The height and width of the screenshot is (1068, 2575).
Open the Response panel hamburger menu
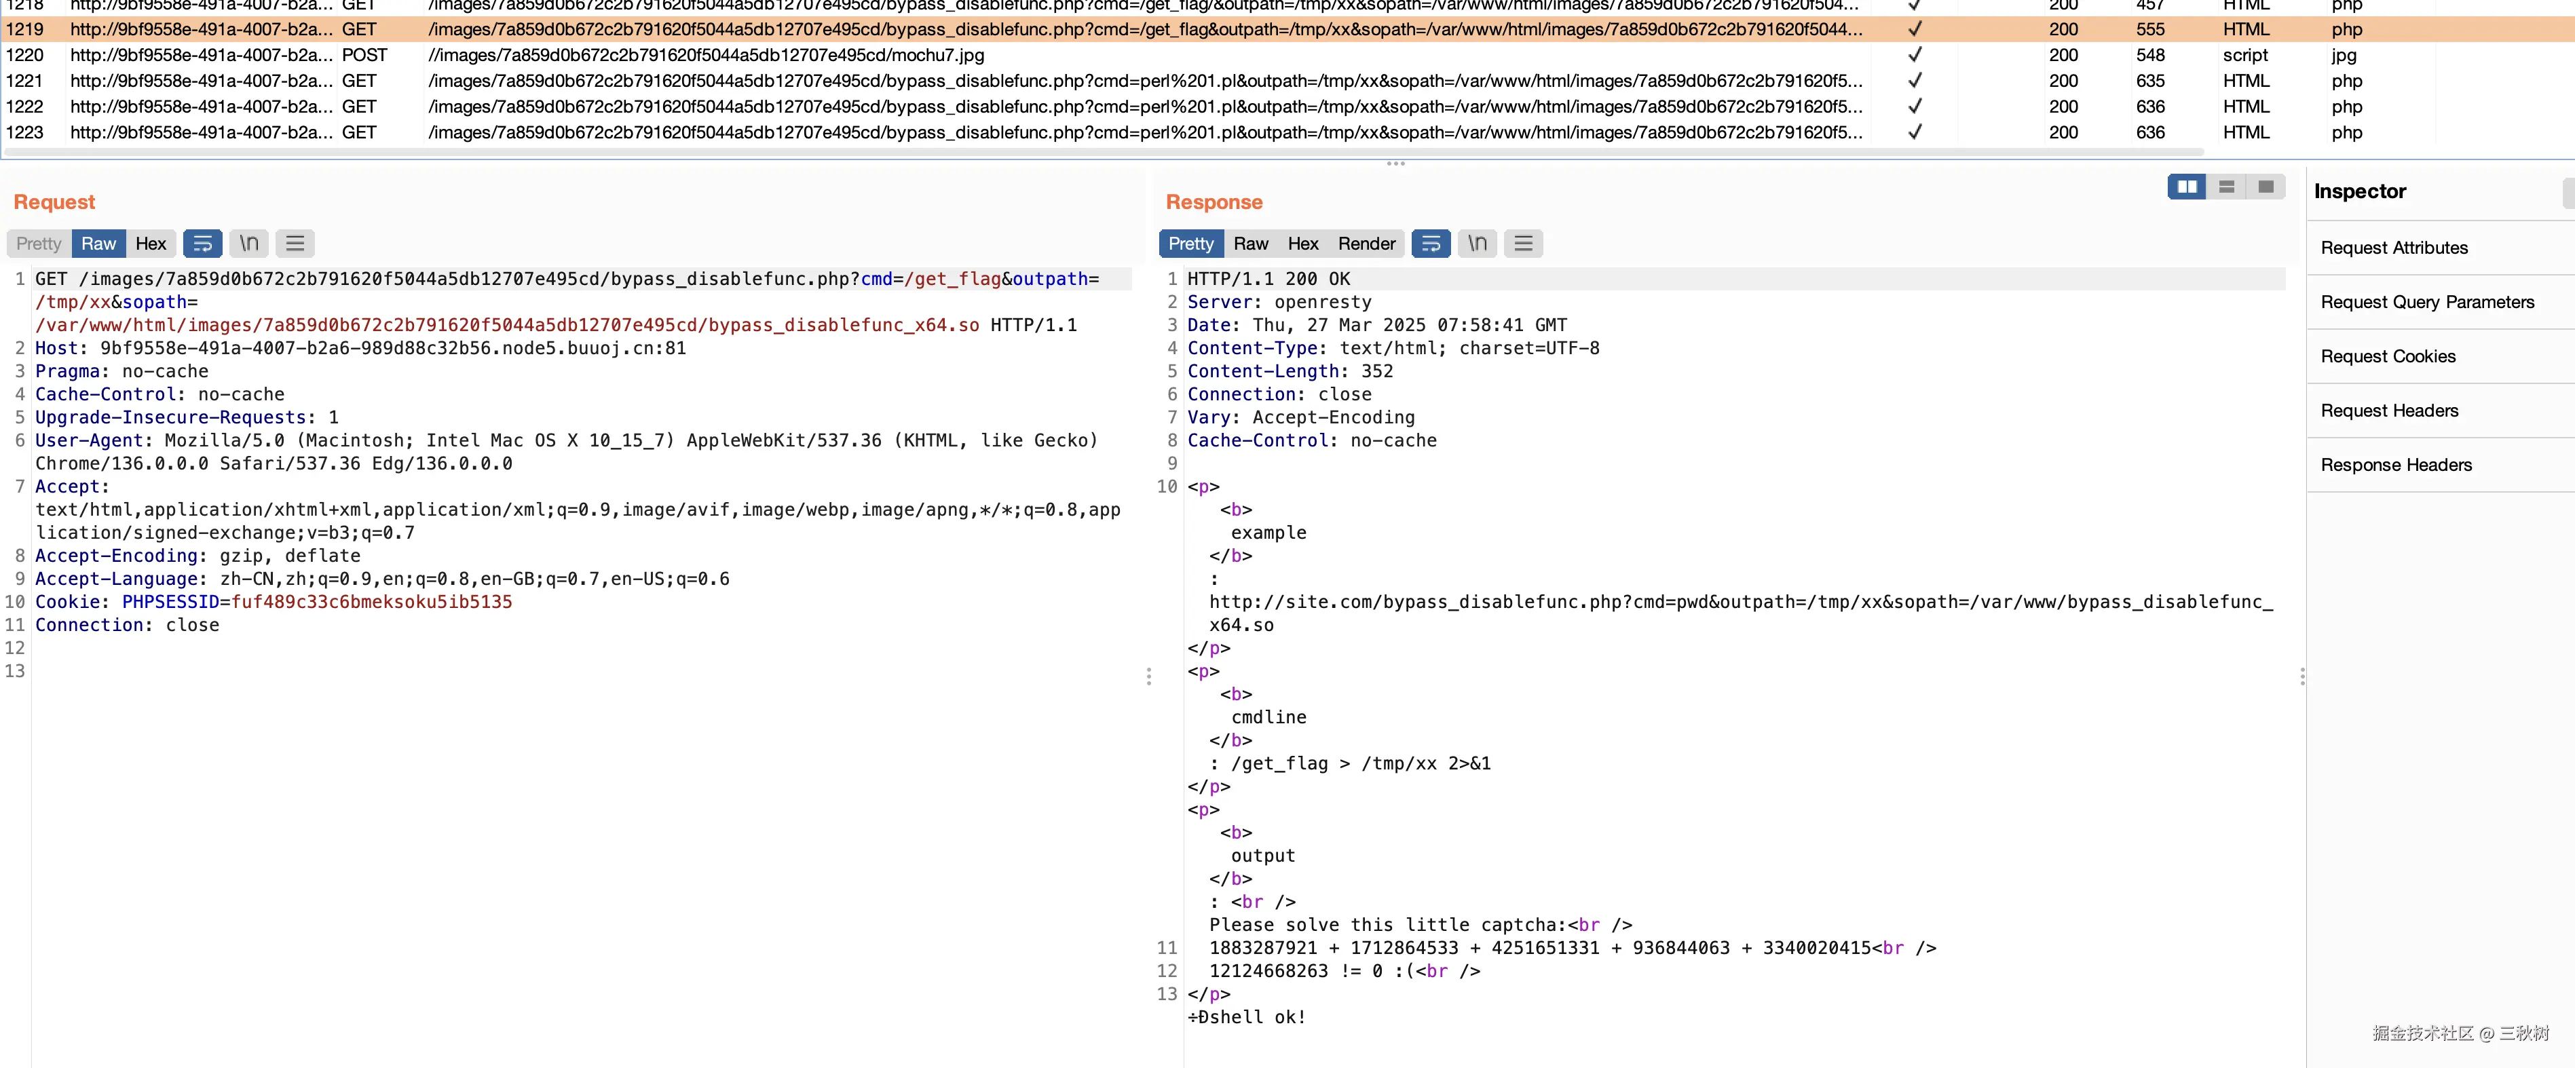[1522, 244]
